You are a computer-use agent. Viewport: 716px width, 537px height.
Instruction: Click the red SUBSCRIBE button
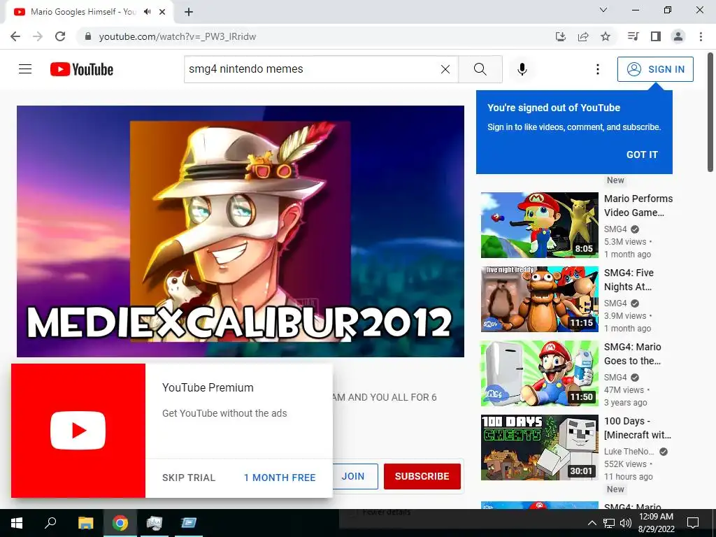(422, 476)
